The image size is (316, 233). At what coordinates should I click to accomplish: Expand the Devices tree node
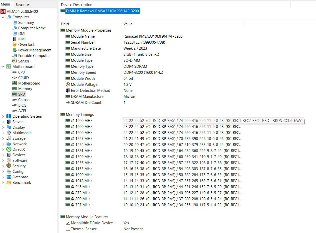tap(3, 155)
